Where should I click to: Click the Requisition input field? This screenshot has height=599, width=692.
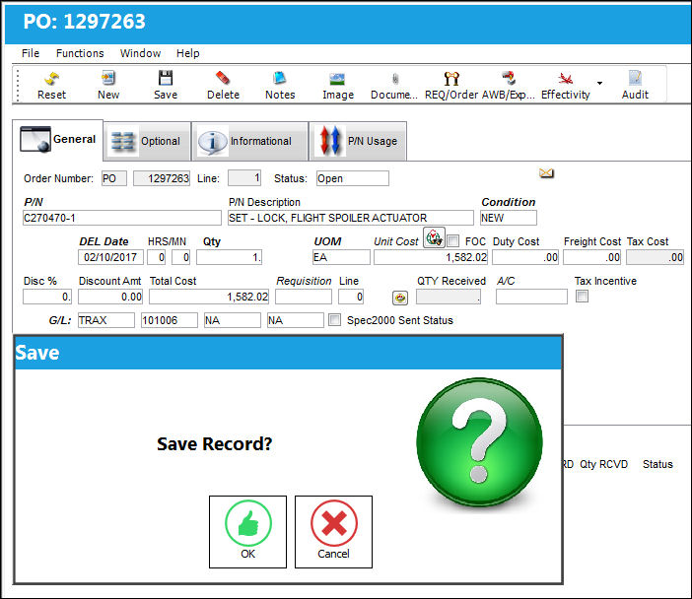click(x=304, y=297)
